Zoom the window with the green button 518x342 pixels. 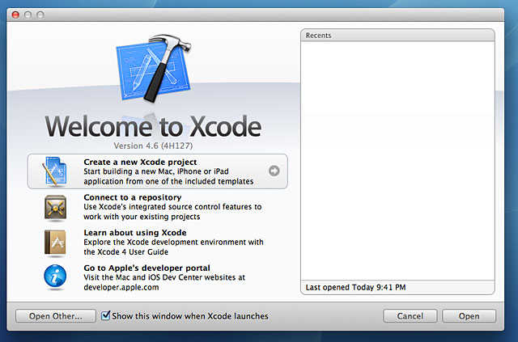40,15
